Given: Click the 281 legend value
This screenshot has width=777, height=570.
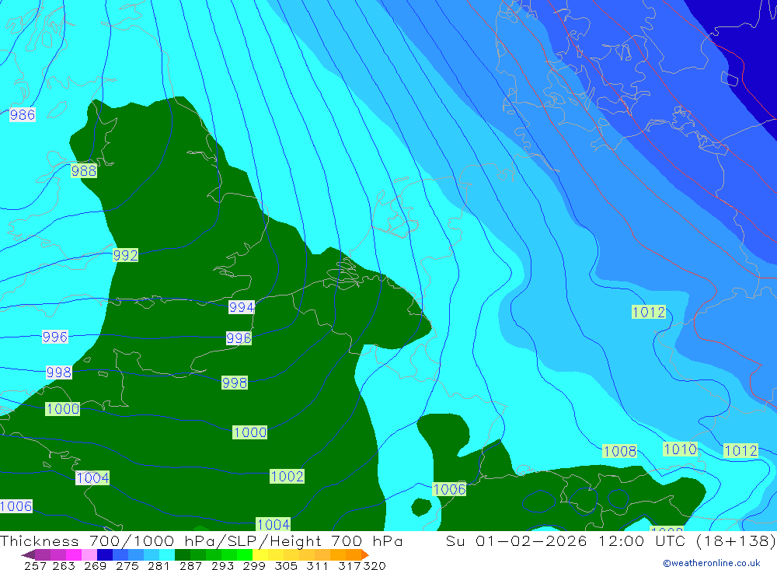Looking at the screenshot, I should (x=159, y=565).
